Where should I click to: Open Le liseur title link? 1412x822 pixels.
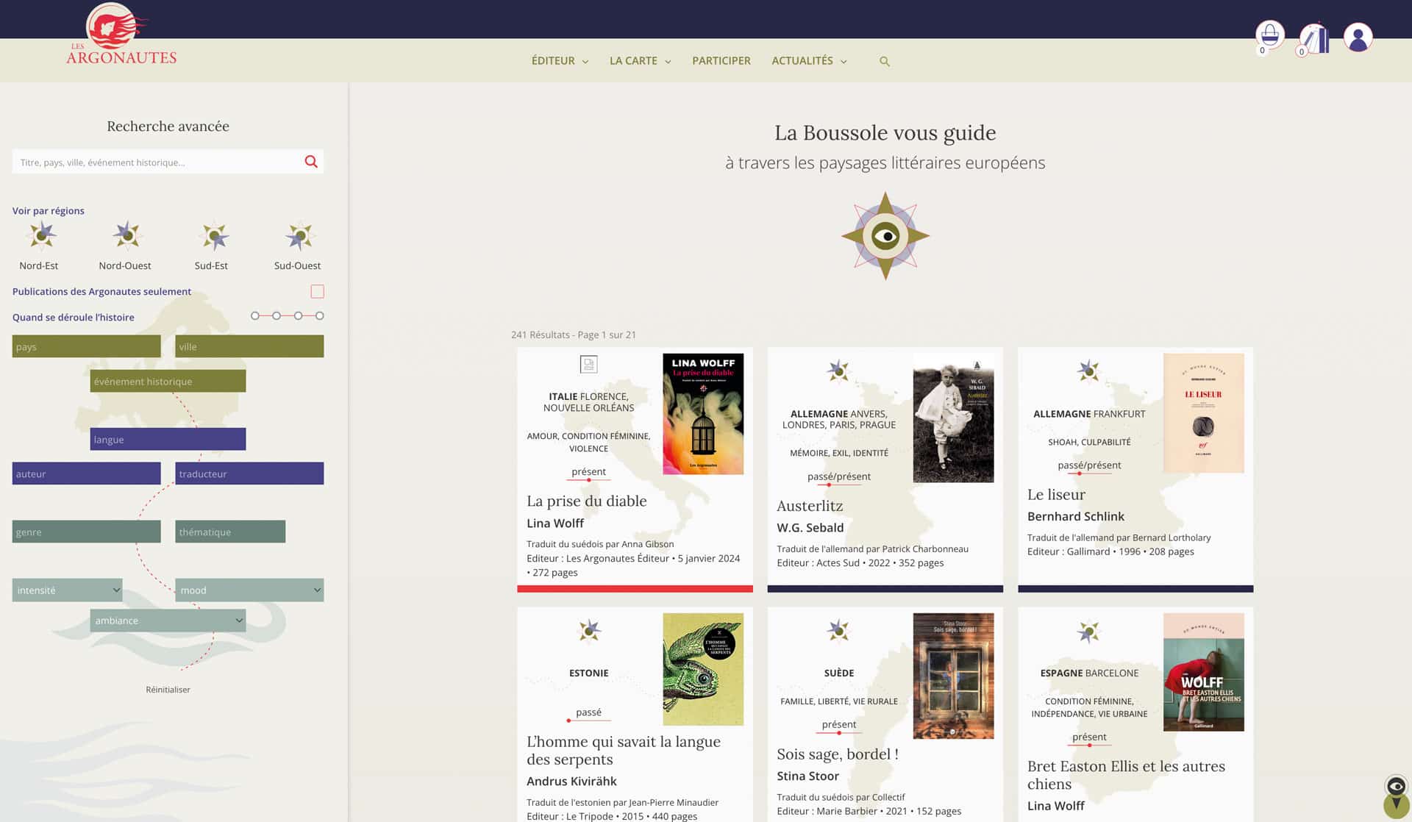pyautogui.click(x=1056, y=495)
